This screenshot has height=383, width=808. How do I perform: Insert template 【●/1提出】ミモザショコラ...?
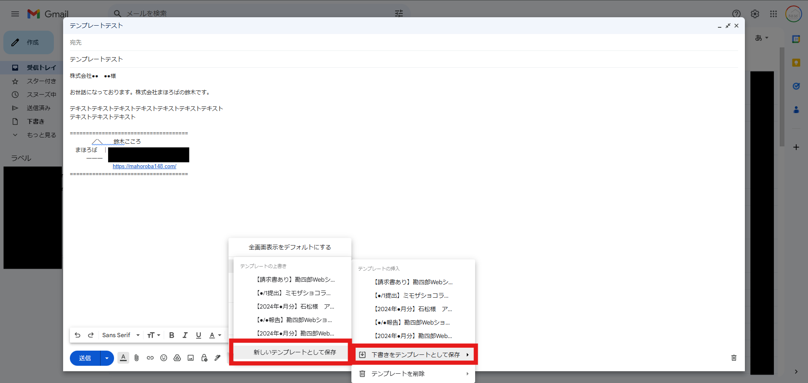(413, 296)
